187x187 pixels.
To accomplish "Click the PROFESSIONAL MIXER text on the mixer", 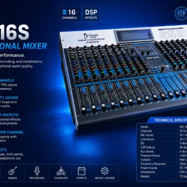I will click(x=92, y=41).
